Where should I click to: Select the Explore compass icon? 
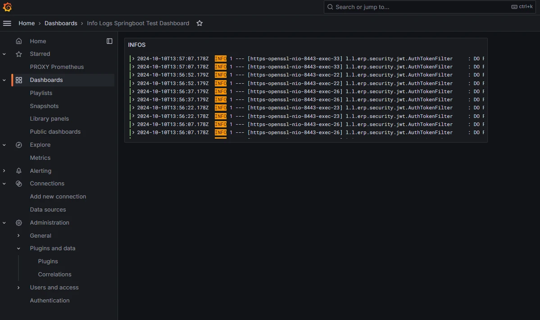click(x=18, y=144)
